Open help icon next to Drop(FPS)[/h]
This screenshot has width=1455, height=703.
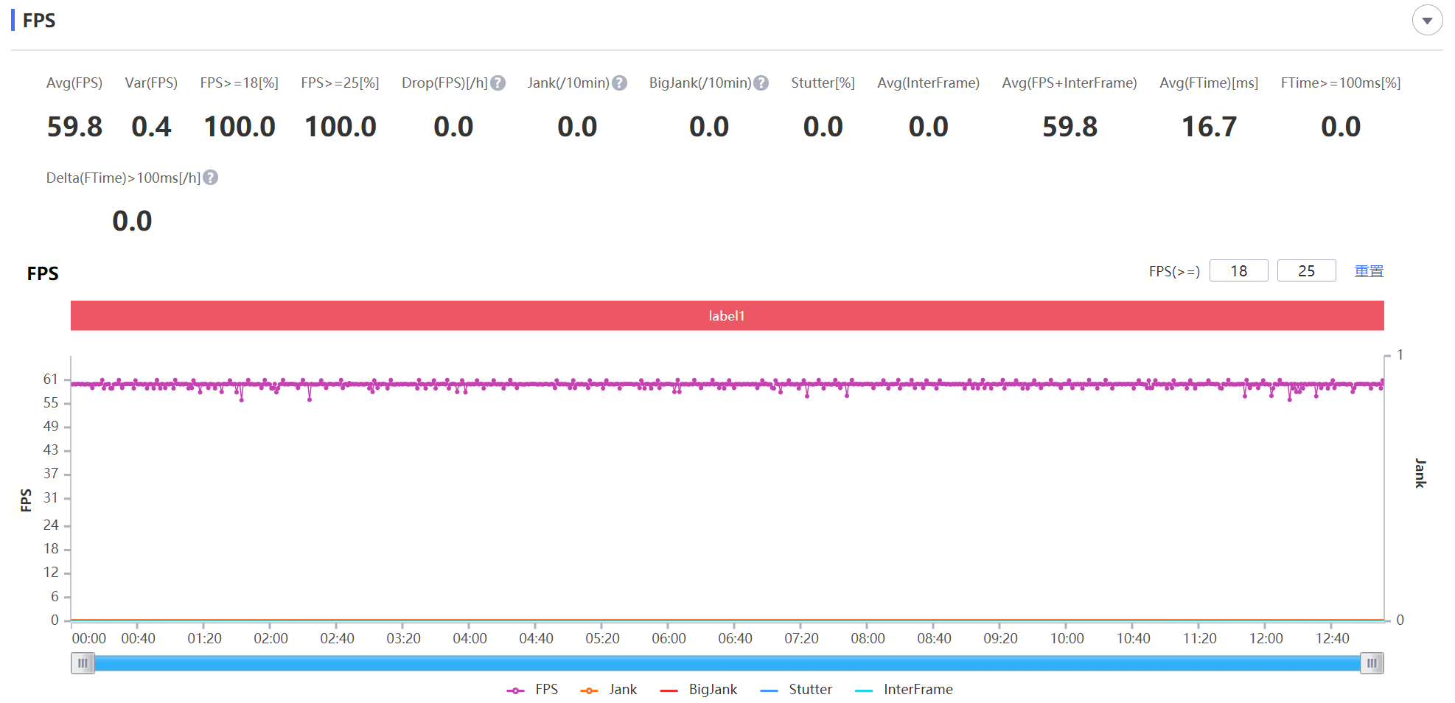coord(498,83)
